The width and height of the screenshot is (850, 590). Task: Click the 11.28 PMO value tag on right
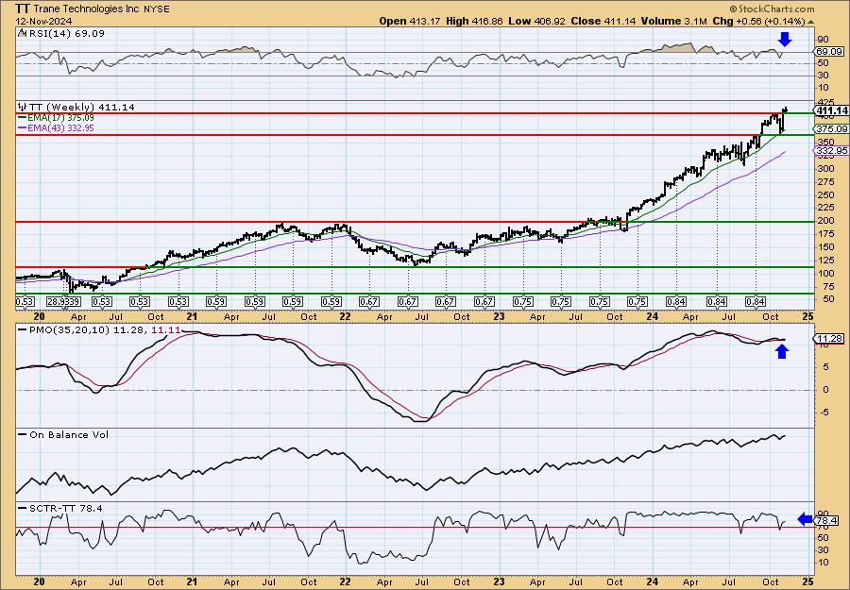click(829, 339)
